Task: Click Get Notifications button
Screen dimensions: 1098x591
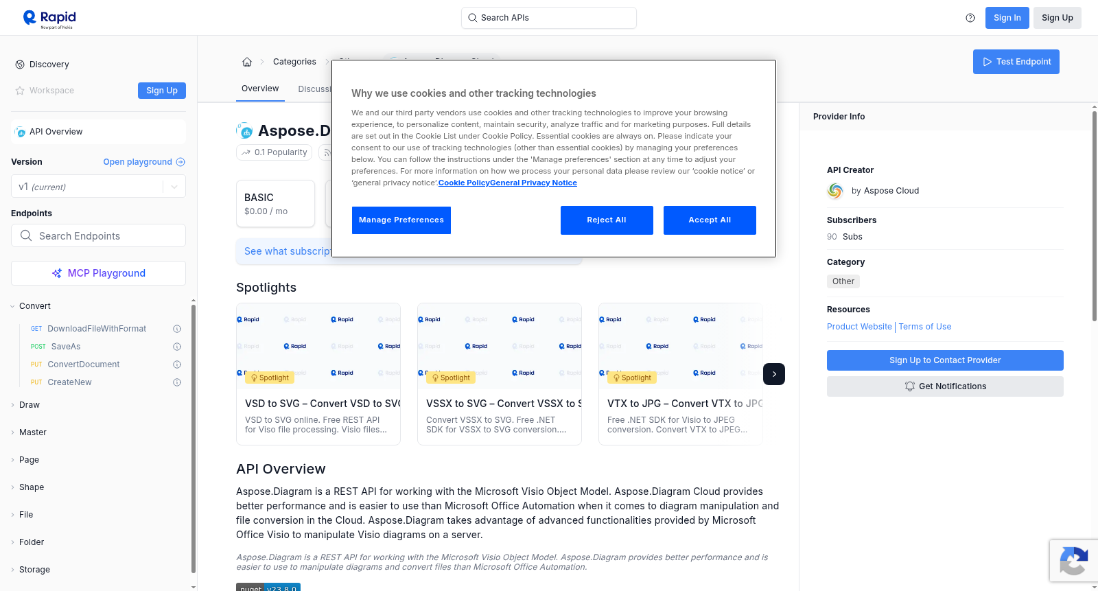Action: (x=945, y=386)
